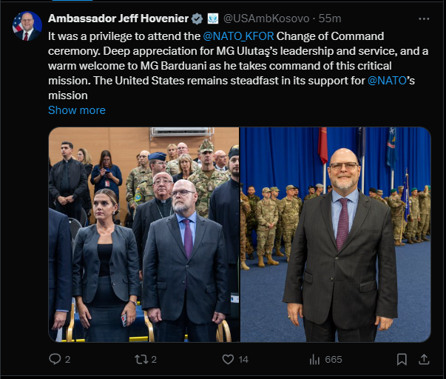
Task: Click the @USAmbKosovo handle
Action: (x=266, y=19)
